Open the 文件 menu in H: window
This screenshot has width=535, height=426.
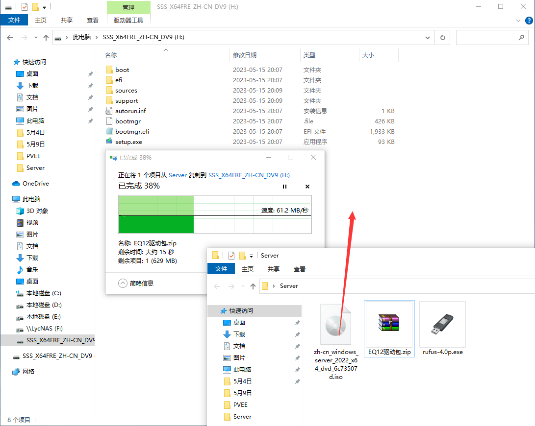pos(14,20)
